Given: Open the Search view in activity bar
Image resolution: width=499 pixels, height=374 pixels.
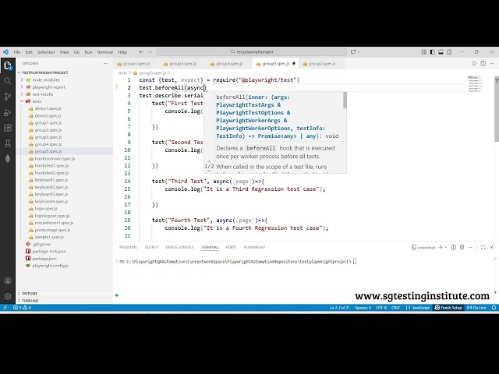Looking at the screenshot, I should click(8, 81).
